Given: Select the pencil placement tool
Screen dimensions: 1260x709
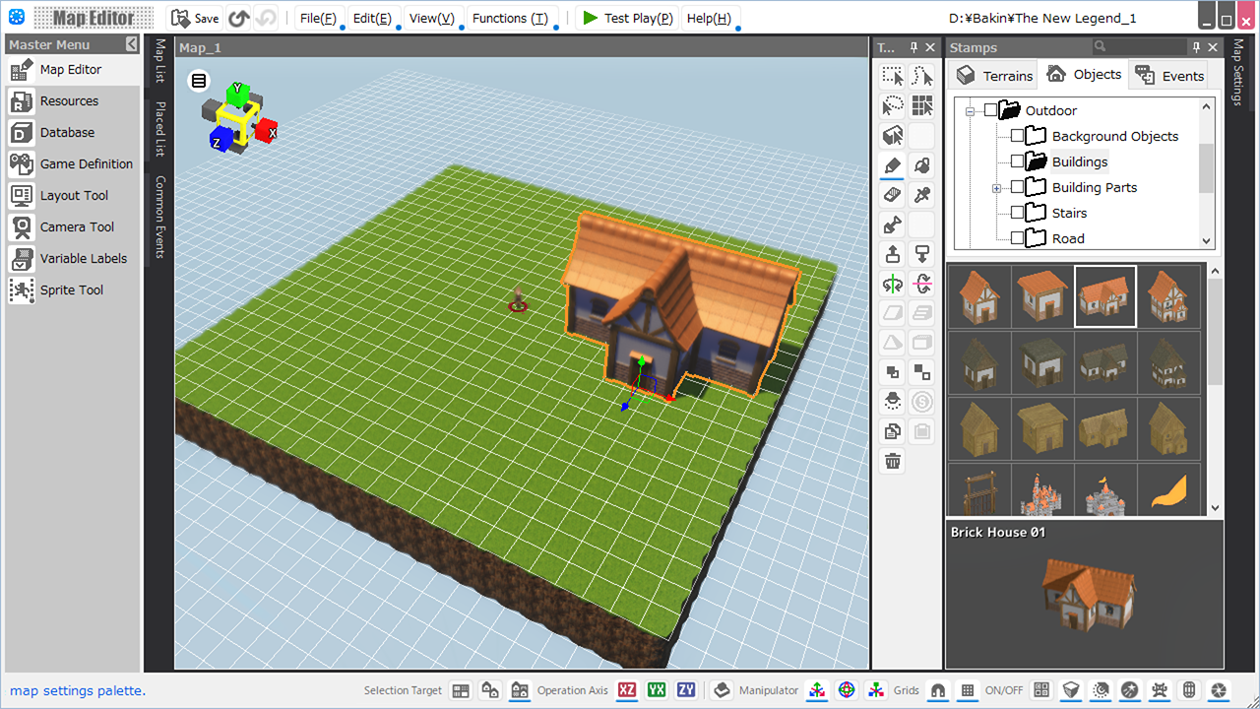Looking at the screenshot, I should point(893,165).
